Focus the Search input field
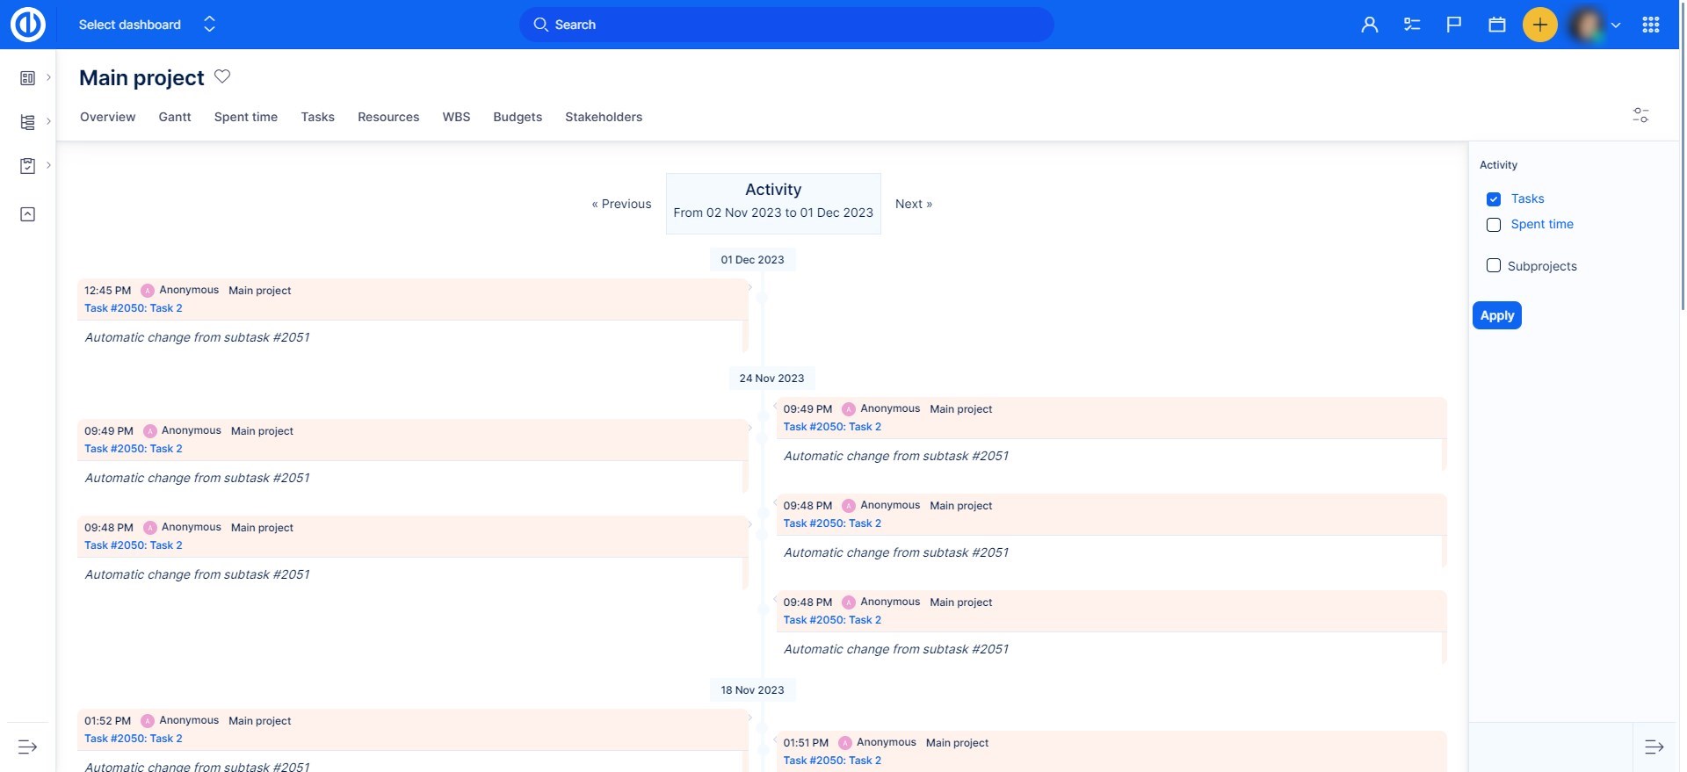 click(x=786, y=25)
